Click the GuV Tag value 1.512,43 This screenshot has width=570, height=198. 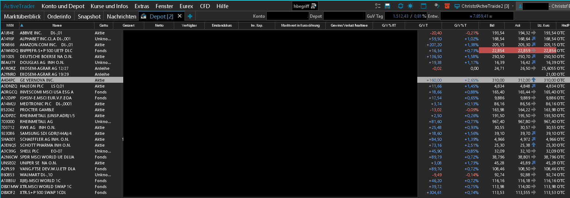pos(401,16)
